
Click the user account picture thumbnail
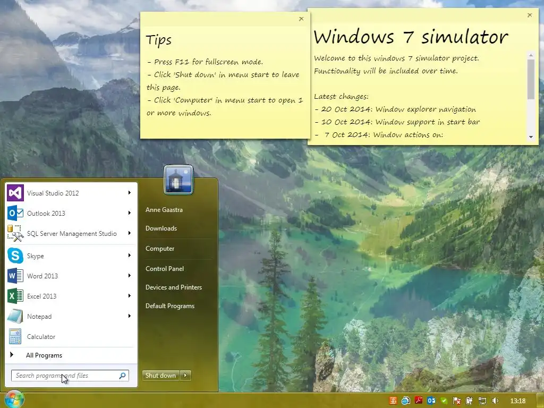pos(178,180)
